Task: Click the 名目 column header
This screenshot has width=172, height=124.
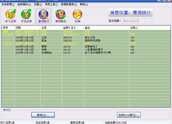Action: coord(51,28)
